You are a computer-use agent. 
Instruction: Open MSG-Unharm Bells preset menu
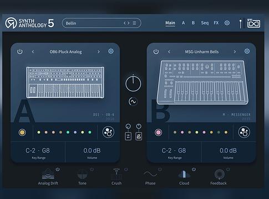coord(202,52)
